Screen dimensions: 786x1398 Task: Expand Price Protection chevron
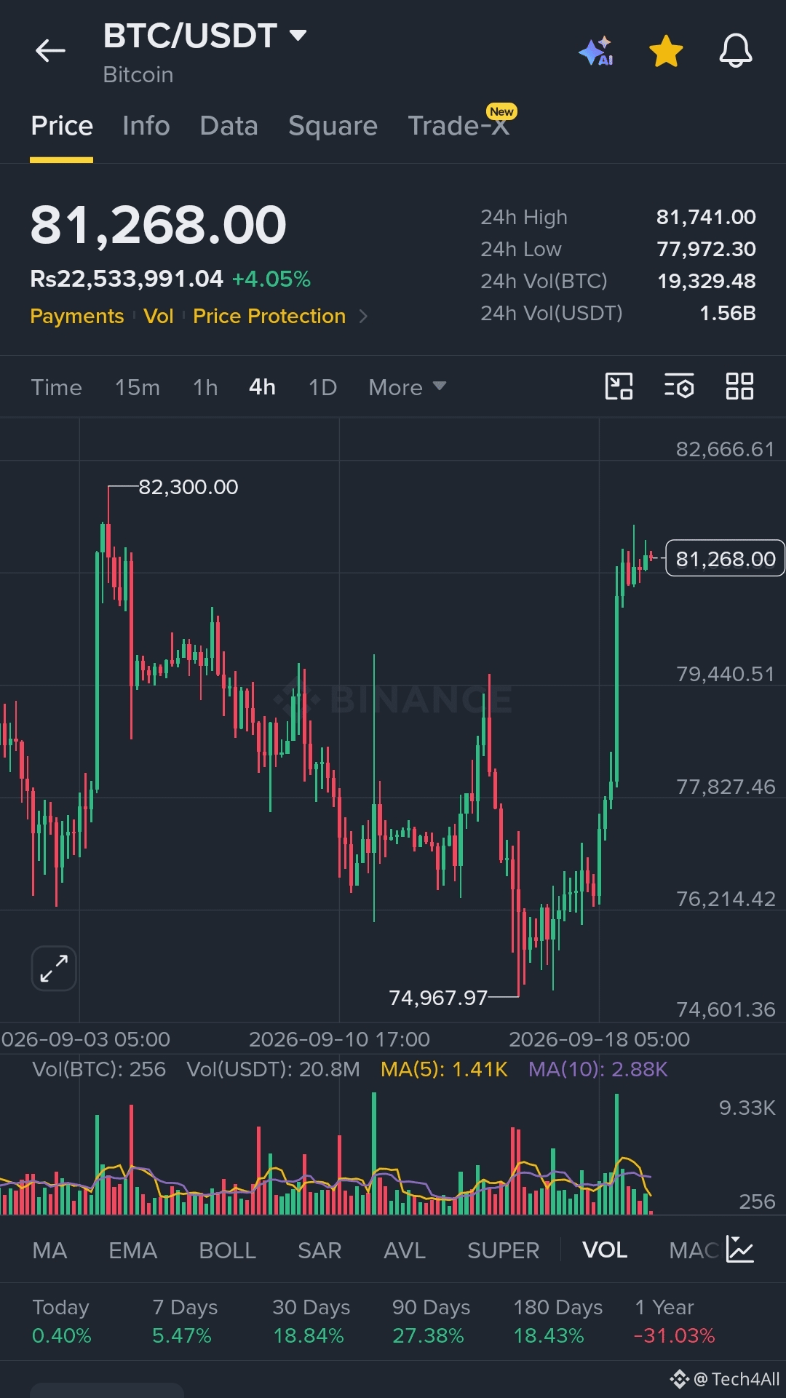tap(363, 317)
